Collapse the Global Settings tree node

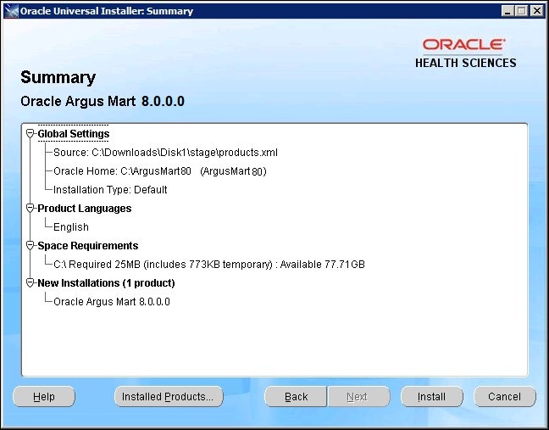pos(30,133)
